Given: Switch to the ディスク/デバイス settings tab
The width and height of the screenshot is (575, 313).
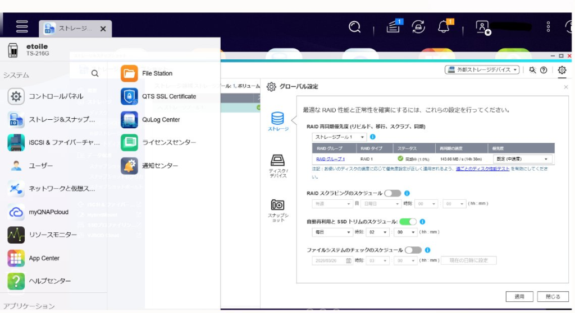Looking at the screenshot, I should pyautogui.click(x=277, y=165).
